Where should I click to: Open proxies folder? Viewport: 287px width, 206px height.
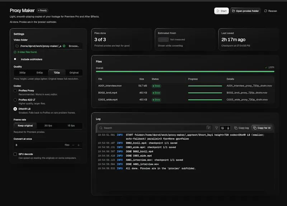[245, 11]
